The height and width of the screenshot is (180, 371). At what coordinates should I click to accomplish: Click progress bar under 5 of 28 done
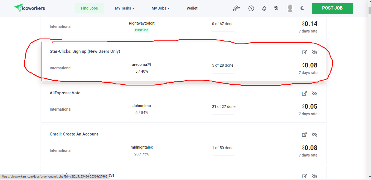tap(223, 73)
